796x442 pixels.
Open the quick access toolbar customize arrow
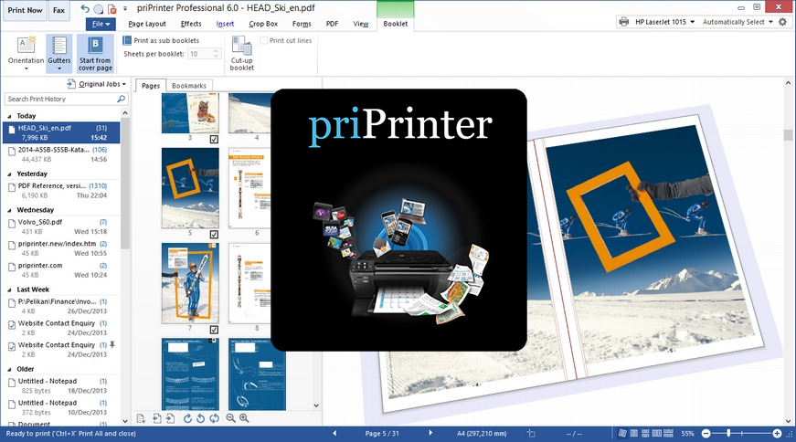click(x=125, y=9)
